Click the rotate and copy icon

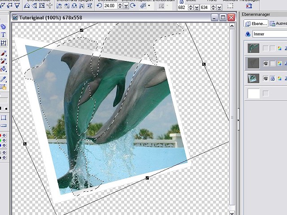[143, 6]
